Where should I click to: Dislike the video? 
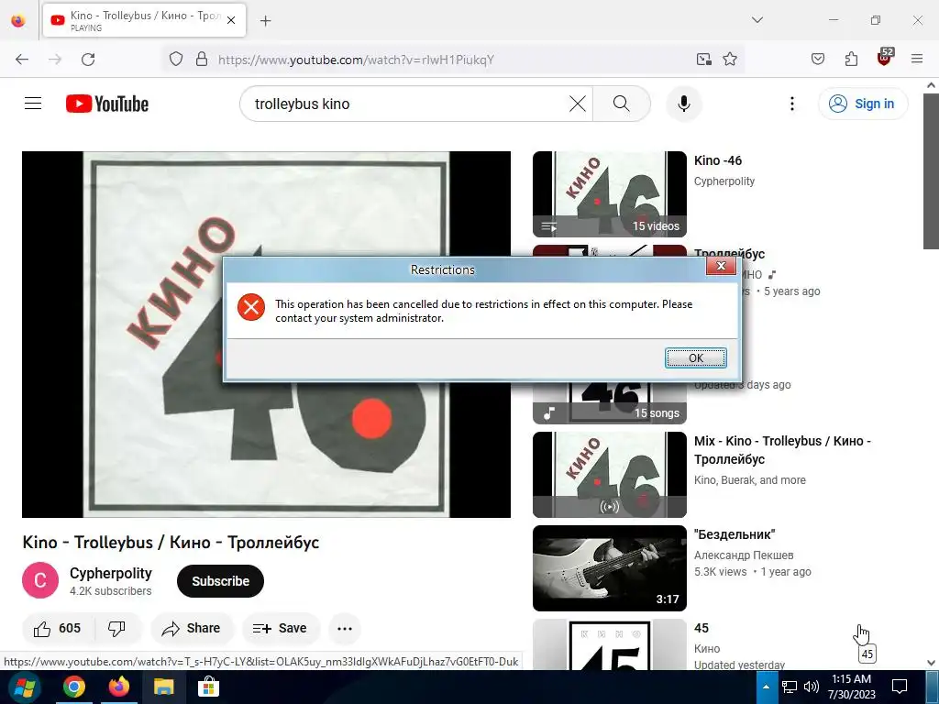[x=116, y=628]
